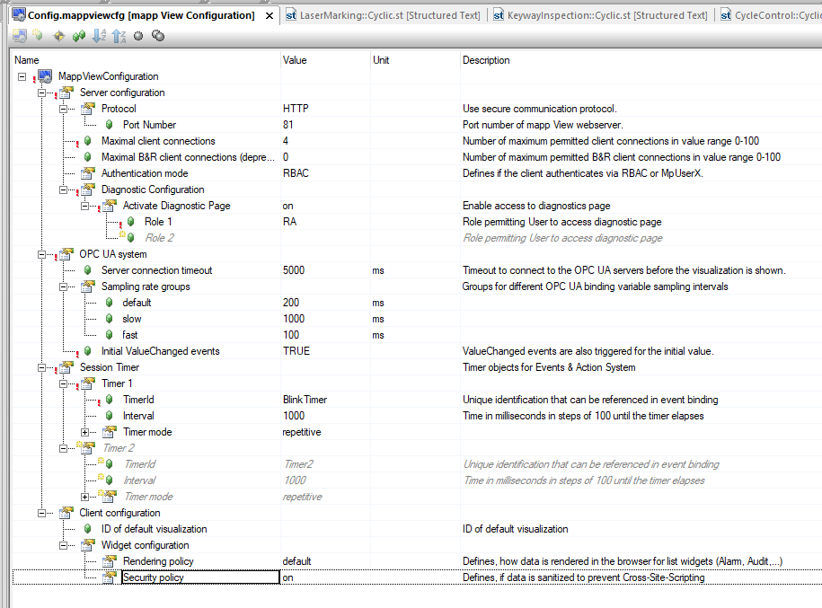Collapse the Diagnostic Configuration node
822x608 pixels.
pyautogui.click(x=64, y=189)
